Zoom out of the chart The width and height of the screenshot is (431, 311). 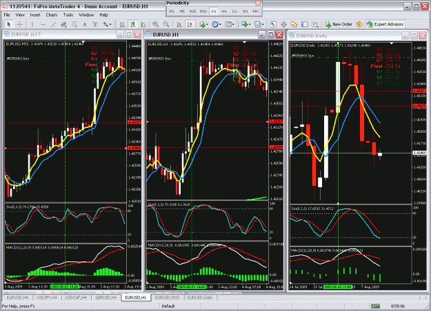pyautogui.click(x=166, y=24)
